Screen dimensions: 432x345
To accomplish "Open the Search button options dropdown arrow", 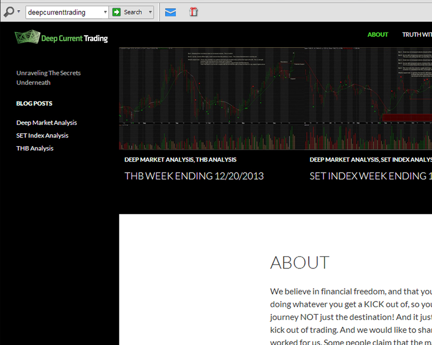I will click(150, 13).
